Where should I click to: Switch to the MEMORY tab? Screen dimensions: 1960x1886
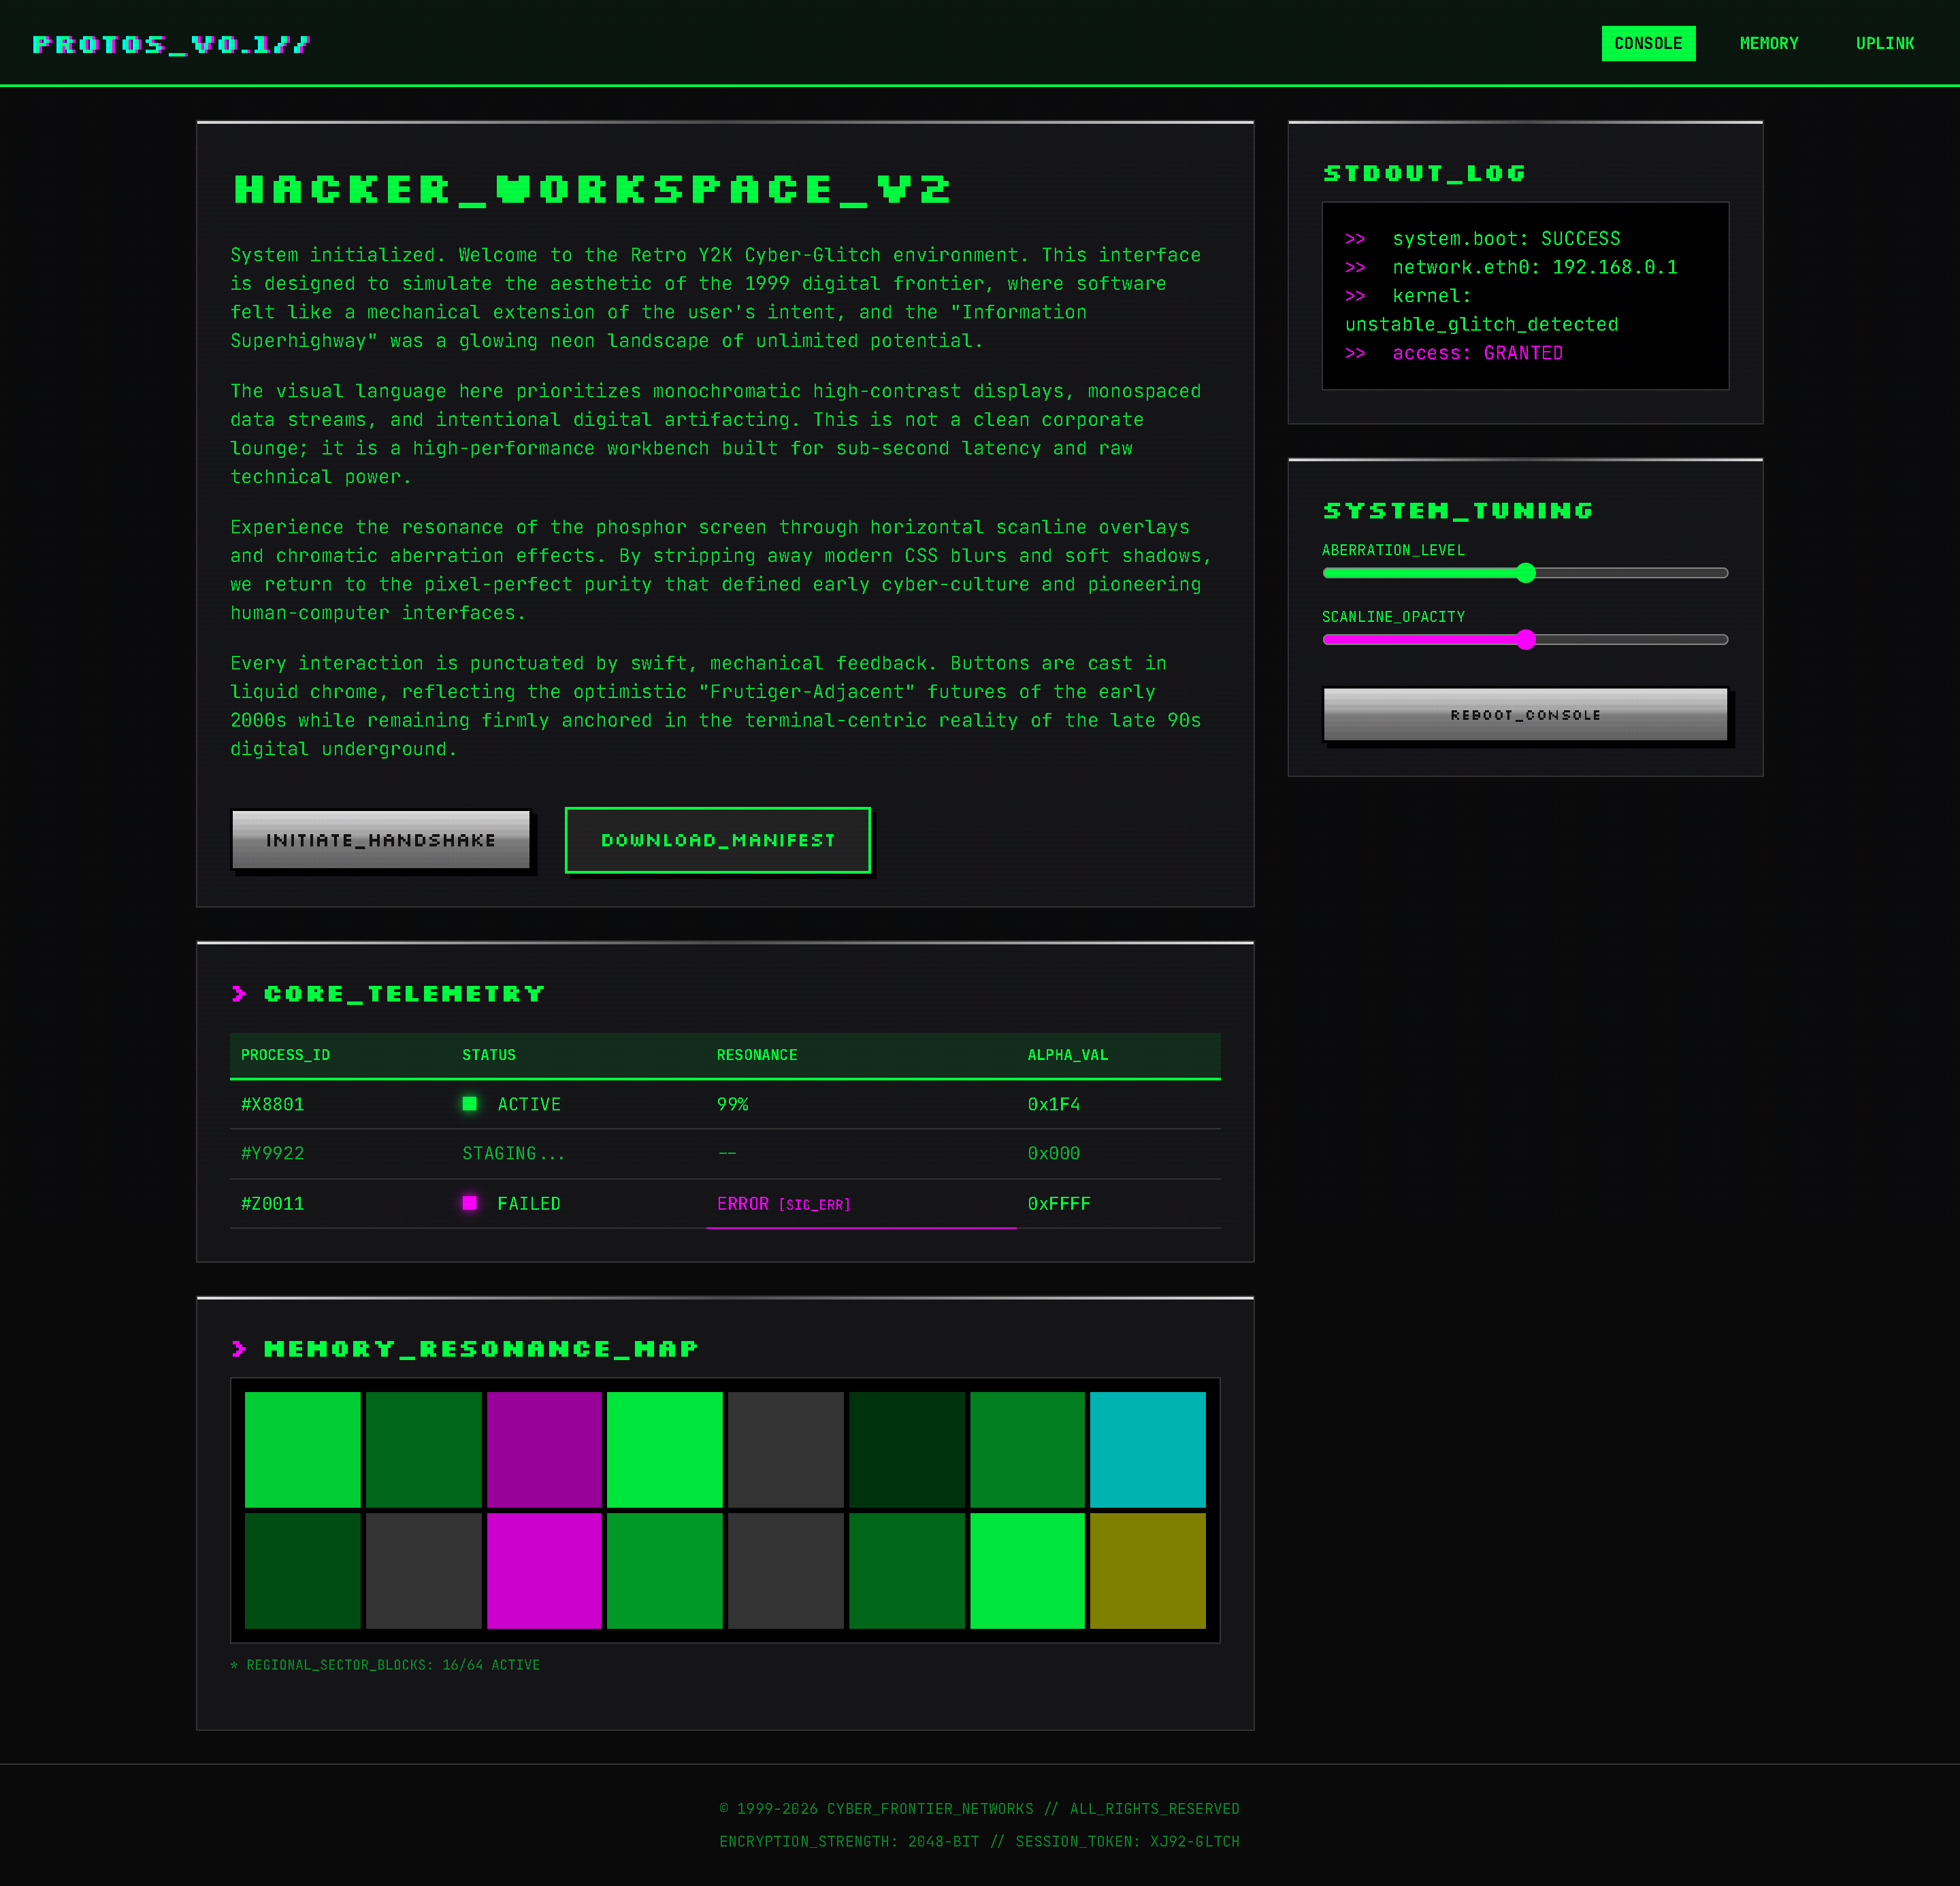tap(1768, 43)
